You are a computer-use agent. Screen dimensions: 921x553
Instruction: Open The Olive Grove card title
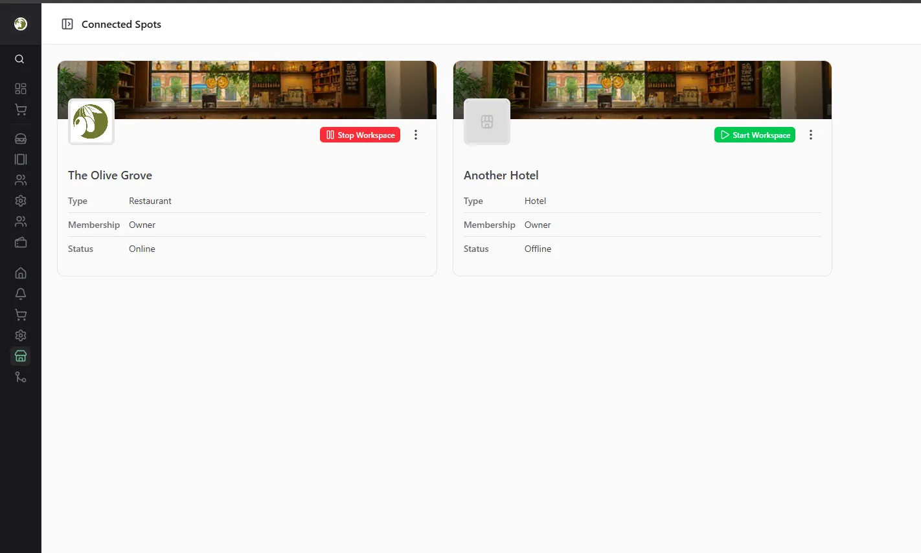[x=110, y=175]
